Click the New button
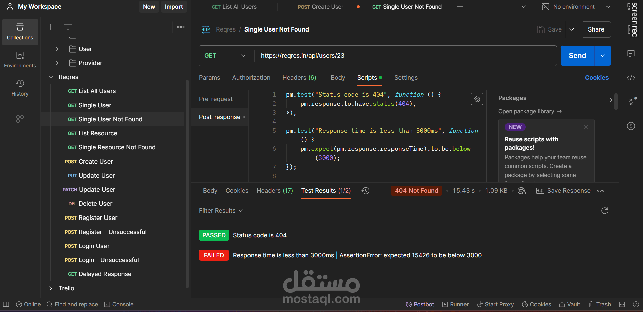Screen dimensions: 643x312 pyautogui.click(x=149, y=7)
